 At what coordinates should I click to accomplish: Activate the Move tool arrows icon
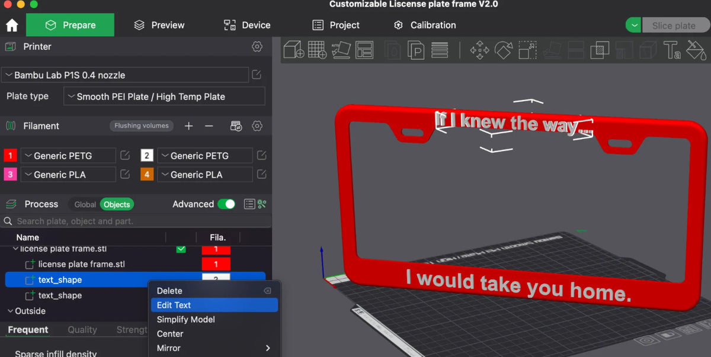pyautogui.click(x=479, y=50)
